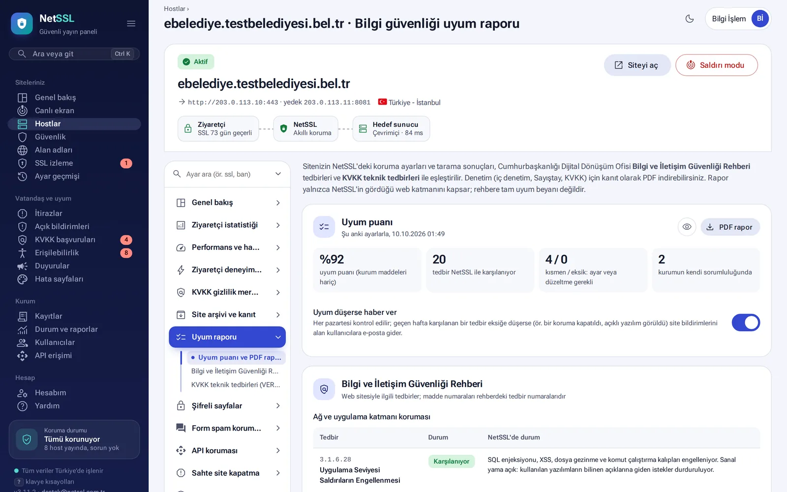This screenshot has width=787, height=492.
Task: Open API erişimi in the sidebar
Action: pyautogui.click(x=74, y=355)
